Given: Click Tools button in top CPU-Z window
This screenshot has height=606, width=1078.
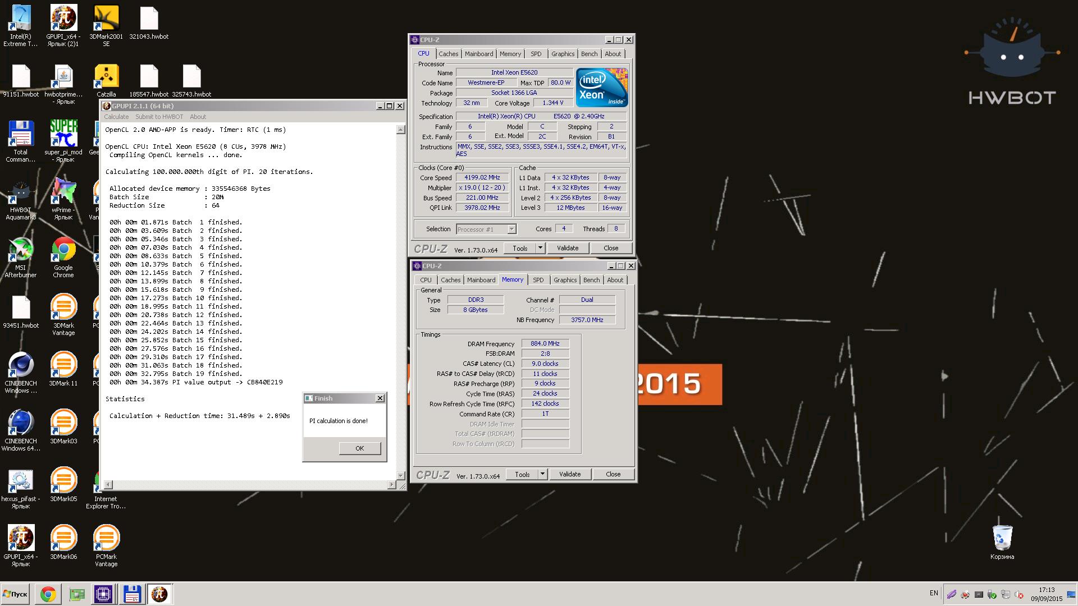Looking at the screenshot, I should coord(520,248).
